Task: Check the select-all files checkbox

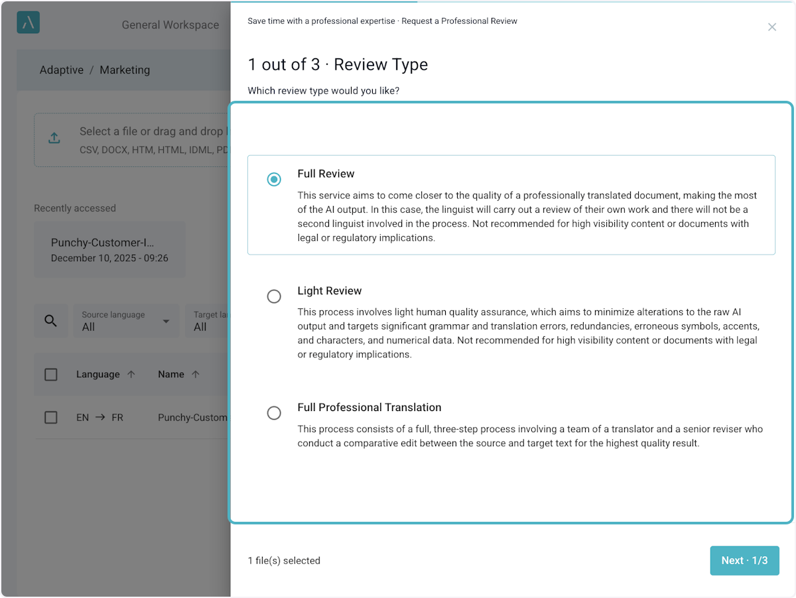Action: click(51, 375)
